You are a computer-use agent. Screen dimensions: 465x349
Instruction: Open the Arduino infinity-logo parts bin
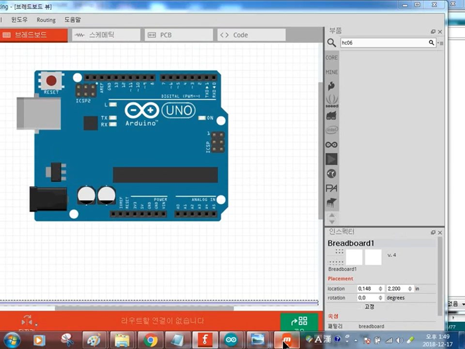332,145
